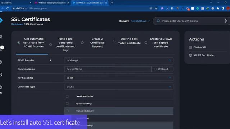Select the ftp.newsbd99.xyz entry text
The width and height of the screenshot is (230, 129).
(84, 104)
